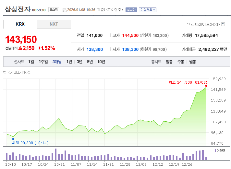Switch line chart to 1일 range
Screen dimensions: 231x169
(31, 62)
